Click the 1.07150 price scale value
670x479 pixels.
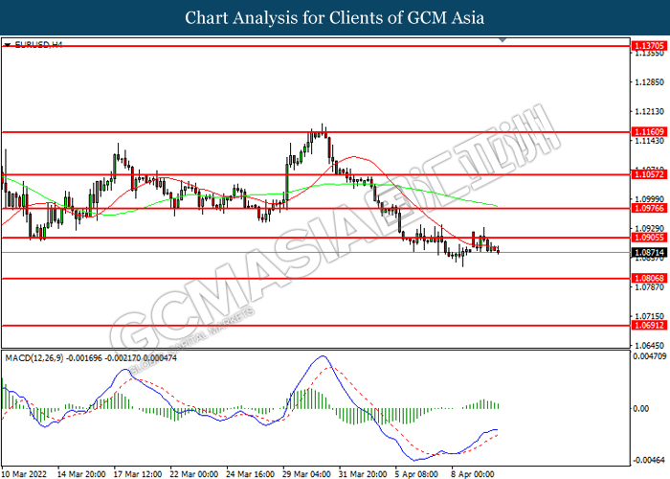650,316
